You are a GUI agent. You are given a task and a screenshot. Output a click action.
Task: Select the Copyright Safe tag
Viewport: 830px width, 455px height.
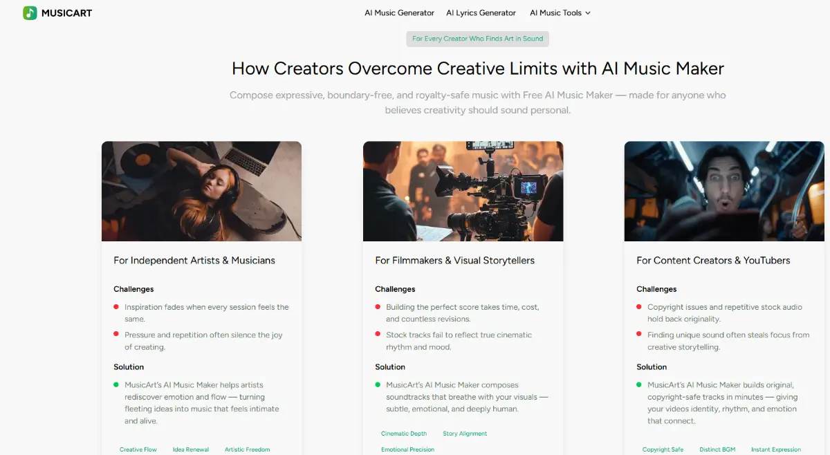(x=663, y=449)
